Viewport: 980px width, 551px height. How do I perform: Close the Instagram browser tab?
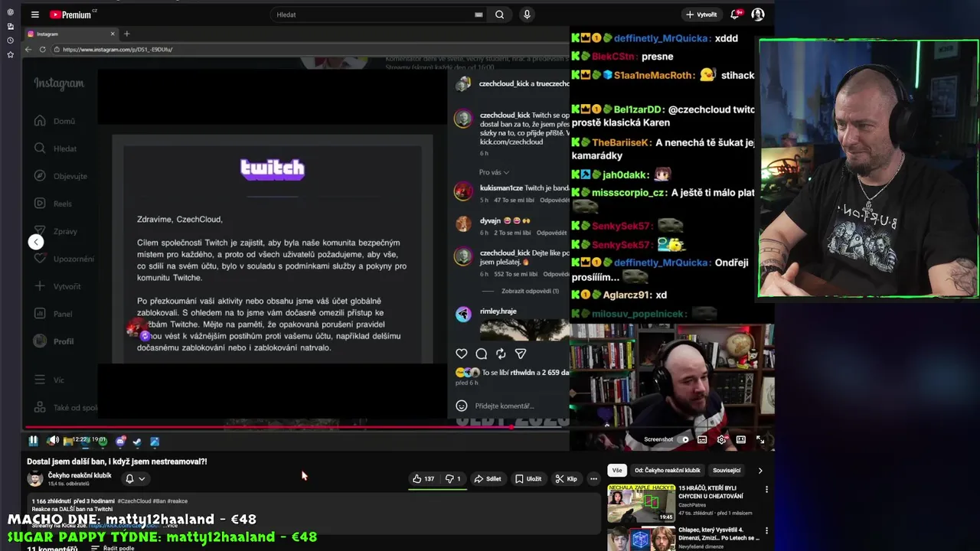tap(113, 34)
